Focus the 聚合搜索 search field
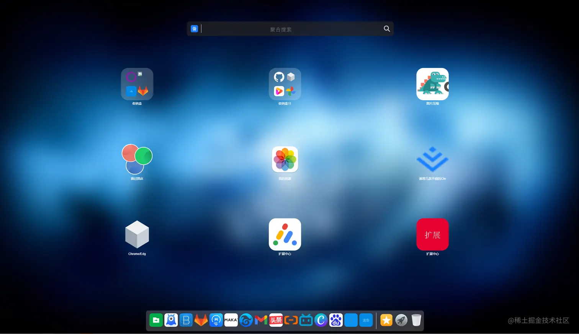 pyautogui.click(x=290, y=29)
